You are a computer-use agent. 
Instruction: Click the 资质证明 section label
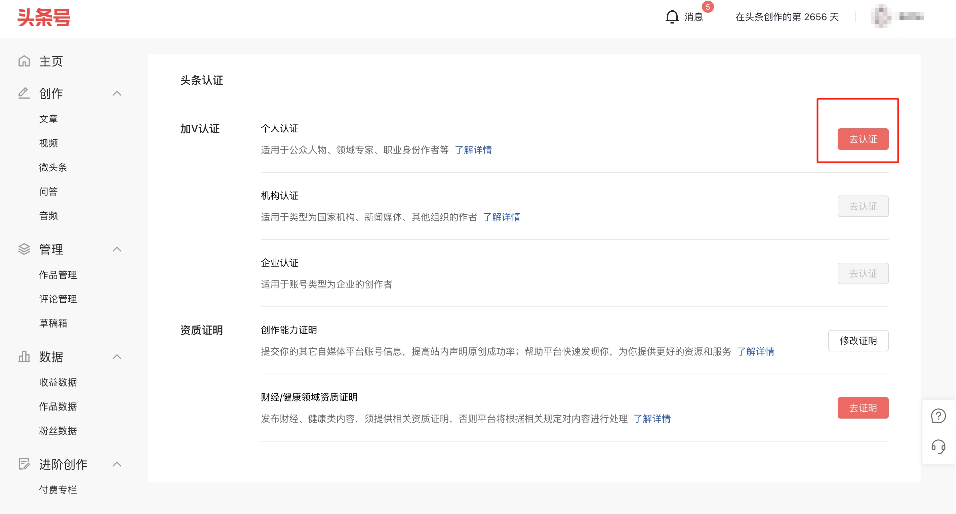[x=201, y=330]
